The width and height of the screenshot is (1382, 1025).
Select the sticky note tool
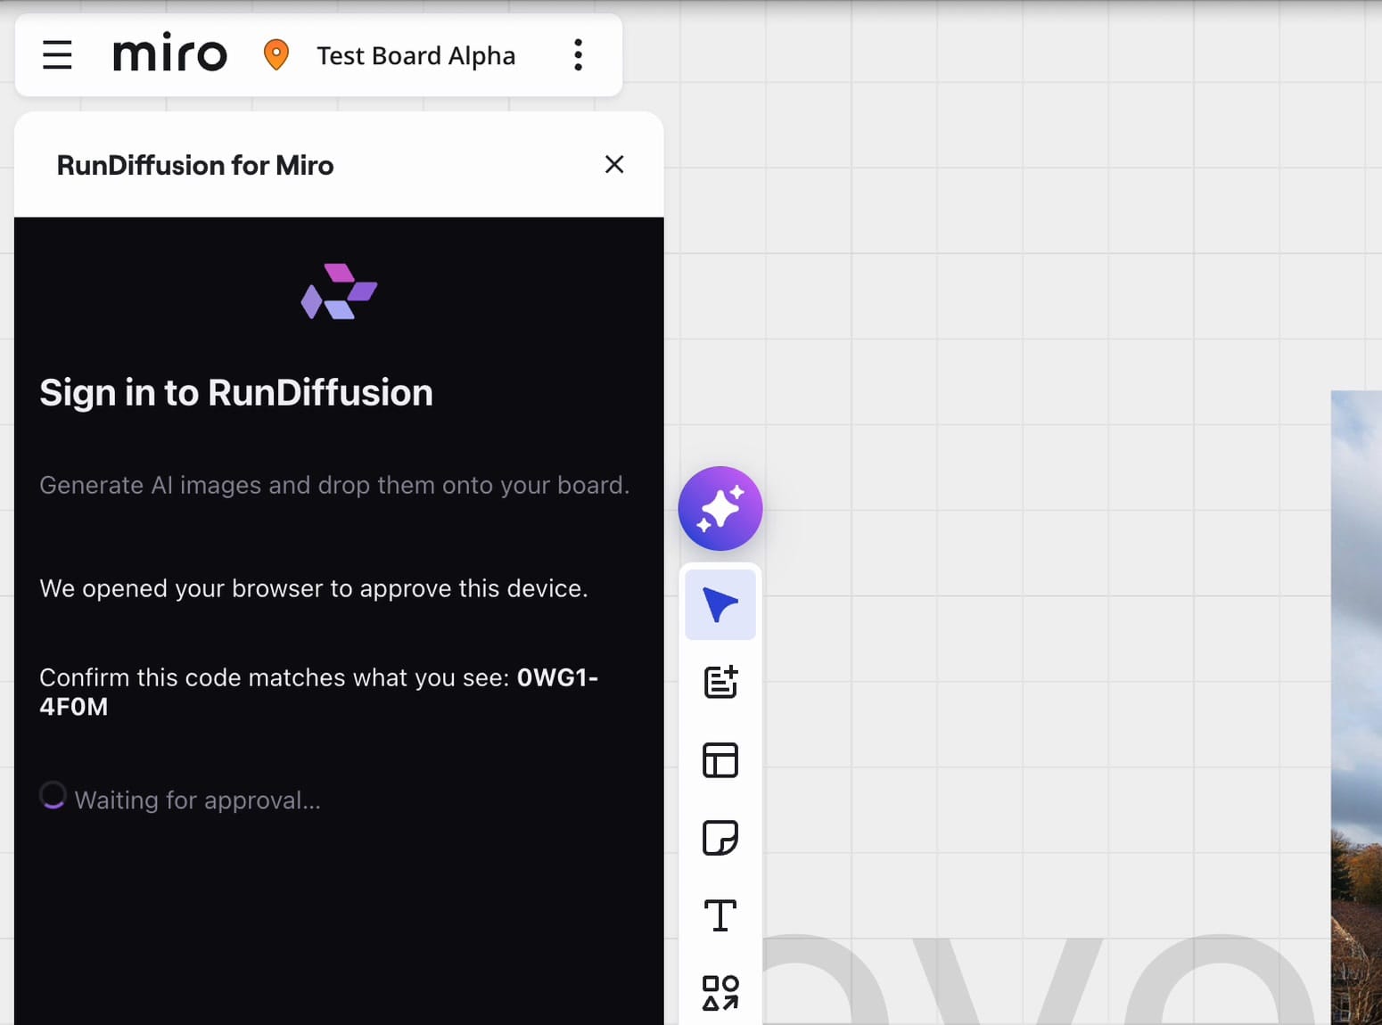coord(720,838)
